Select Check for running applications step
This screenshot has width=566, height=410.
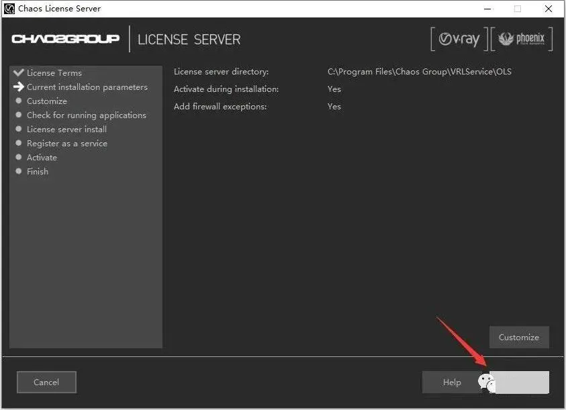click(87, 115)
